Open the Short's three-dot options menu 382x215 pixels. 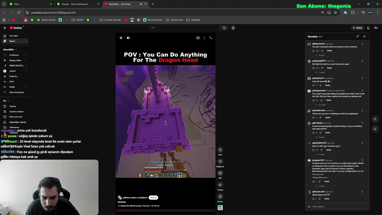pos(204,38)
